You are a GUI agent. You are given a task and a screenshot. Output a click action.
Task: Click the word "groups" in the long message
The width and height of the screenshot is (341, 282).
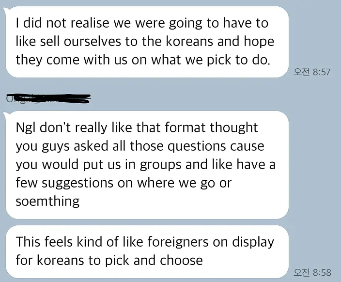[x=160, y=165]
